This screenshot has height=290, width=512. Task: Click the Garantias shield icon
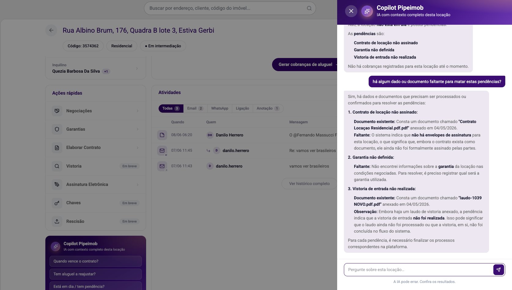coord(57,129)
